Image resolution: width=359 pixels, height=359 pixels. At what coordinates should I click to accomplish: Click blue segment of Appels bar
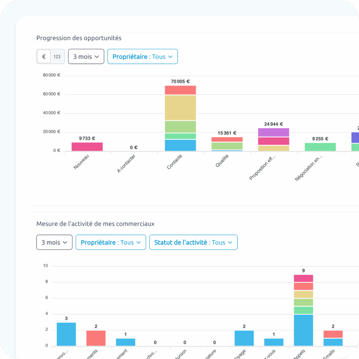tap(303, 330)
